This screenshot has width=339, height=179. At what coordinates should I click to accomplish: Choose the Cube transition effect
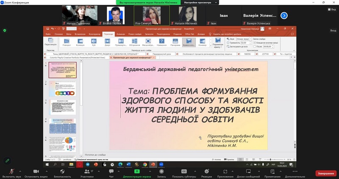[x=94, y=43]
